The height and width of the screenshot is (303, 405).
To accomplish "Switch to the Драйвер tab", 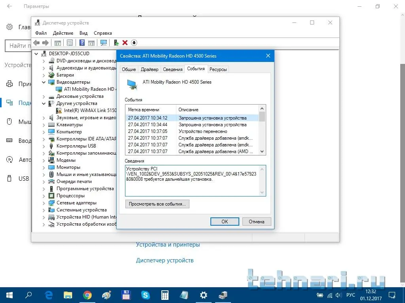I will click(x=150, y=69).
